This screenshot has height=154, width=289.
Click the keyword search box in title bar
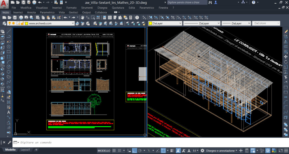point(187,2)
